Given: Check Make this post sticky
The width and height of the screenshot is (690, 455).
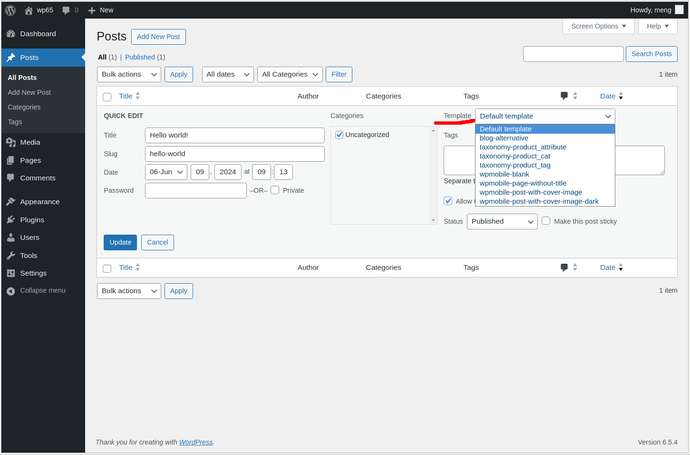Looking at the screenshot, I should coord(546,221).
